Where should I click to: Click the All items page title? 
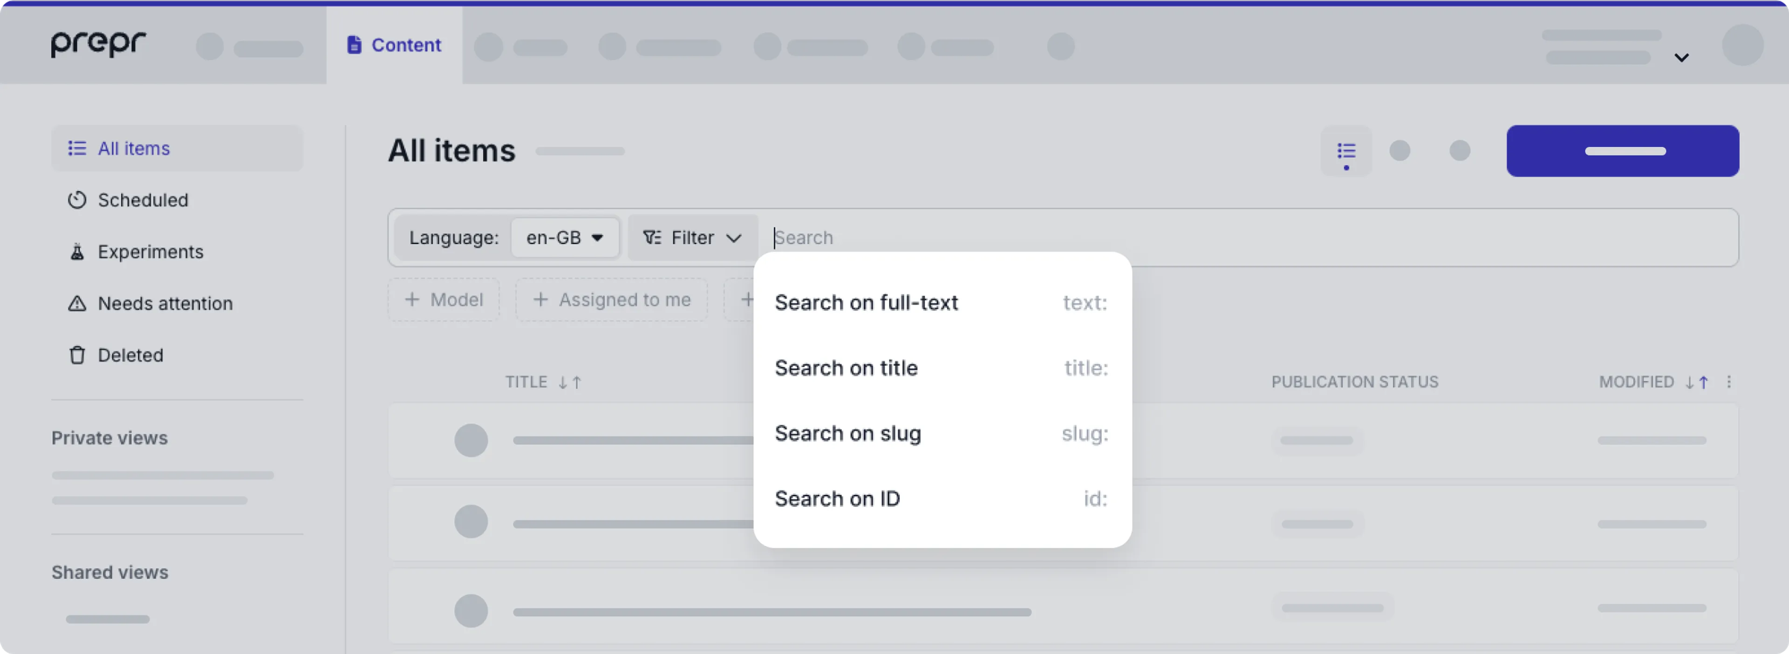[451, 150]
